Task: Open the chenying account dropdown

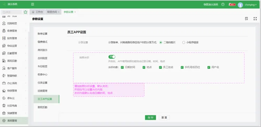Action: pyautogui.click(x=251, y=5)
